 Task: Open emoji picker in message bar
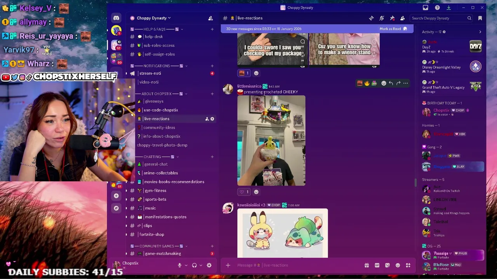pyautogui.click(x=398, y=265)
